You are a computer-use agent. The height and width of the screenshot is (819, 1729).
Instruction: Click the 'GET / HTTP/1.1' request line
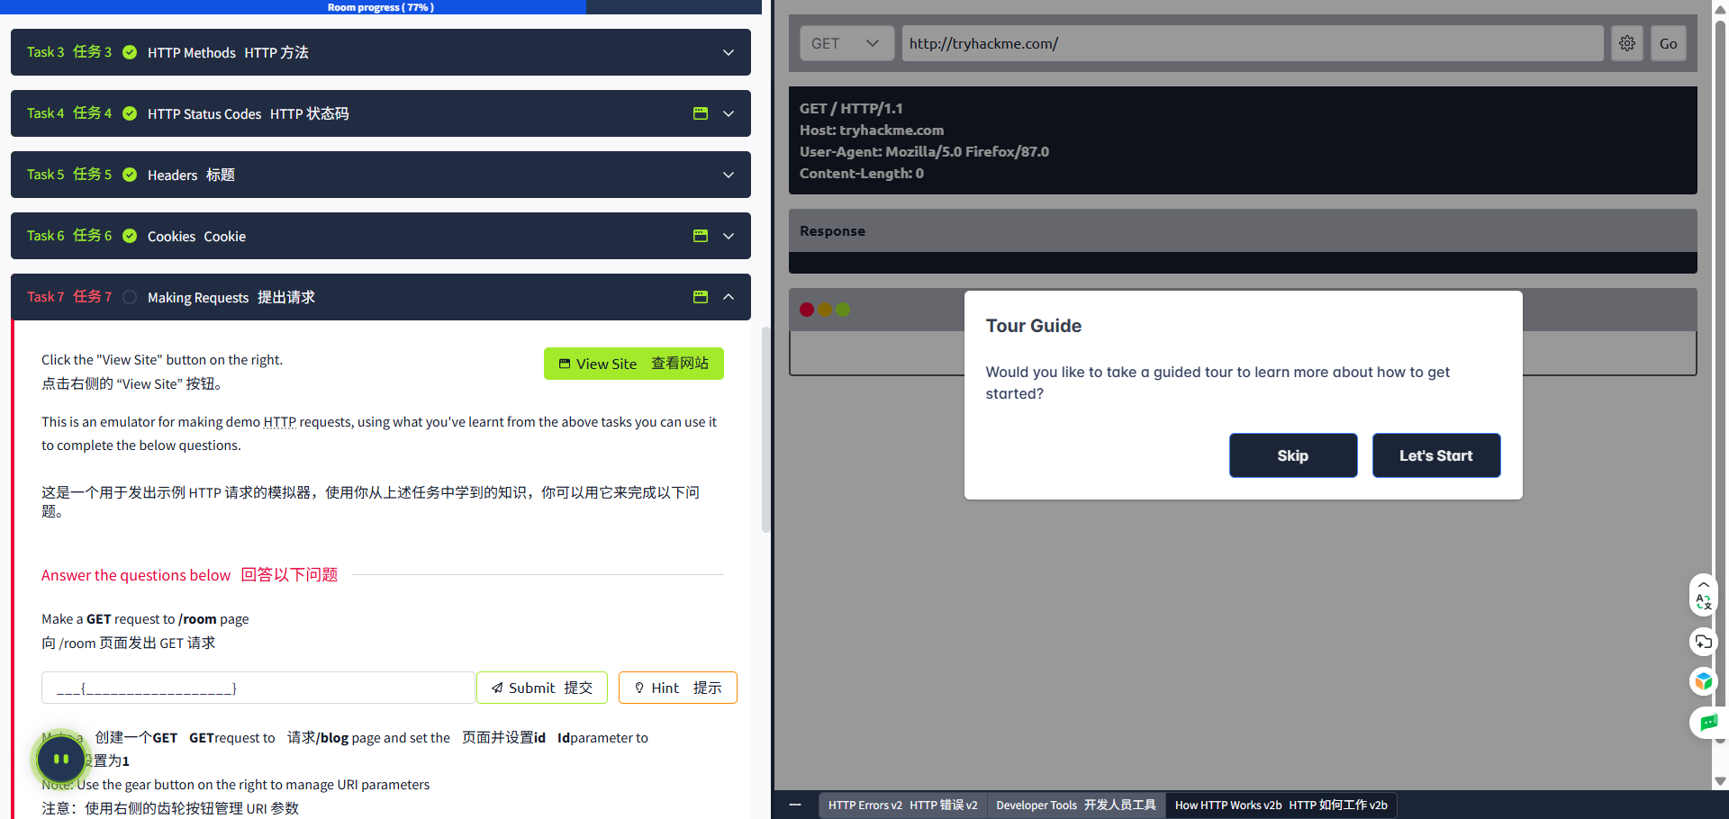(x=851, y=109)
